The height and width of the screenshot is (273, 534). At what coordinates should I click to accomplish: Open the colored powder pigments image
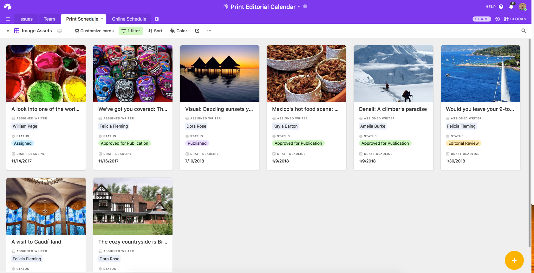(x=46, y=73)
